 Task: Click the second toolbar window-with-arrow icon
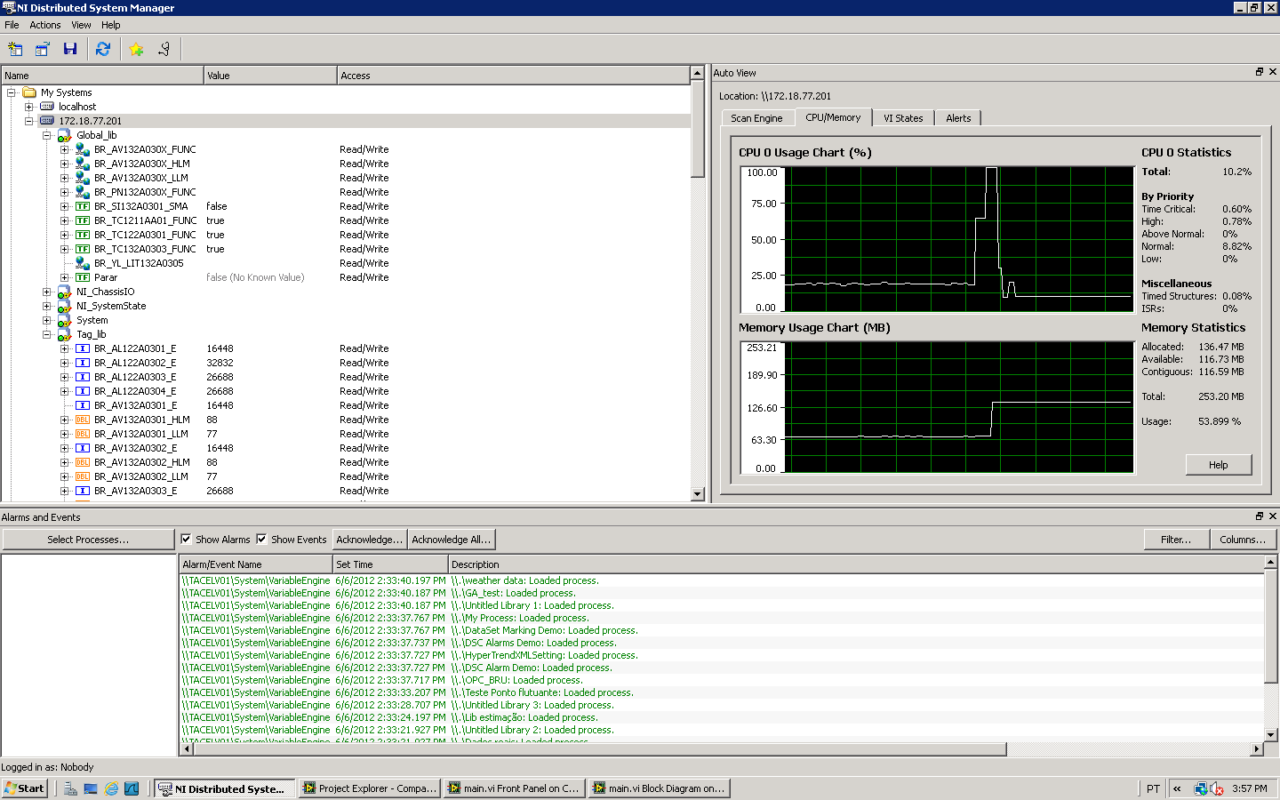[x=42, y=50]
